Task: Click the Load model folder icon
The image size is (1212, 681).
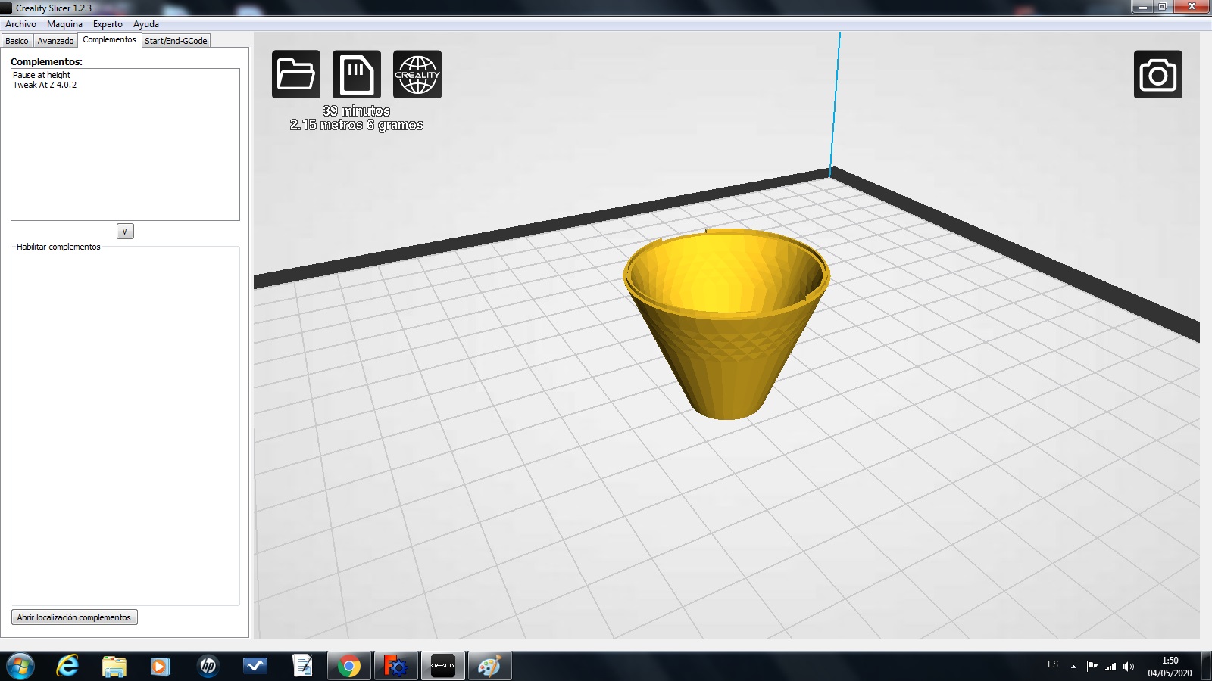Action: pyautogui.click(x=295, y=74)
